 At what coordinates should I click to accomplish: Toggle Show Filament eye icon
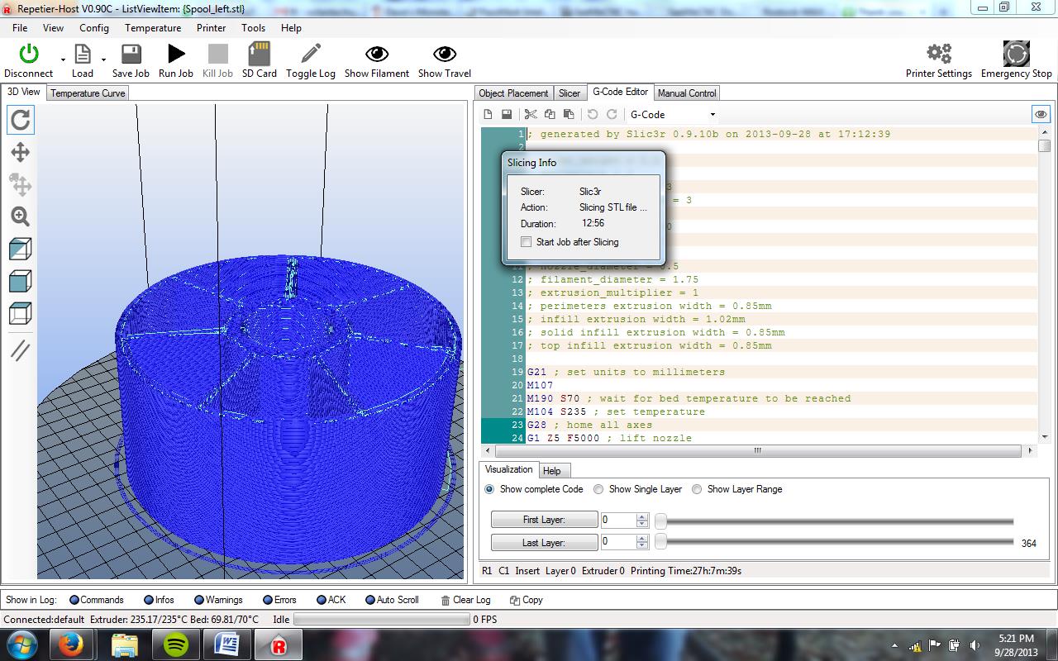(x=377, y=55)
